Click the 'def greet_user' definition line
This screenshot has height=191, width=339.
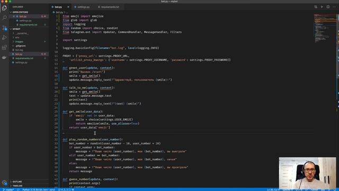coord(88,68)
